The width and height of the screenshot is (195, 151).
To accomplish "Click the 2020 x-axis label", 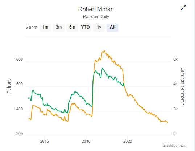I will (128, 141).
